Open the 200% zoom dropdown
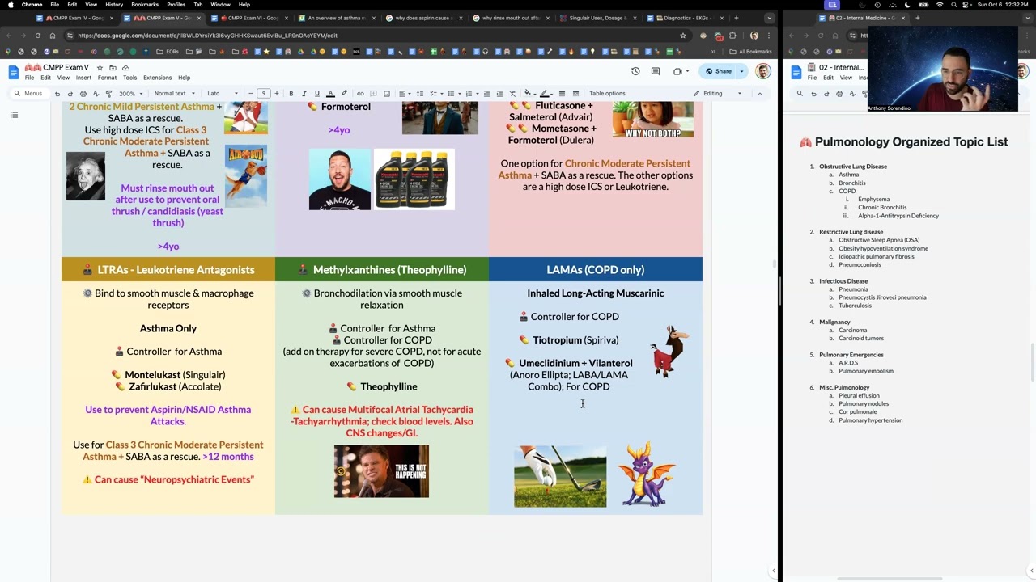The height and width of the screenshot is (582, 1036). [130, 94]
